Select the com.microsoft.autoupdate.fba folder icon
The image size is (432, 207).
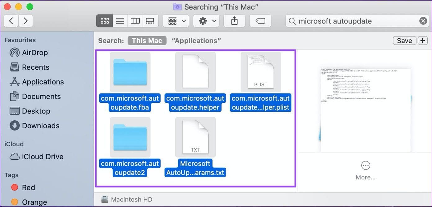coord(130,72)
